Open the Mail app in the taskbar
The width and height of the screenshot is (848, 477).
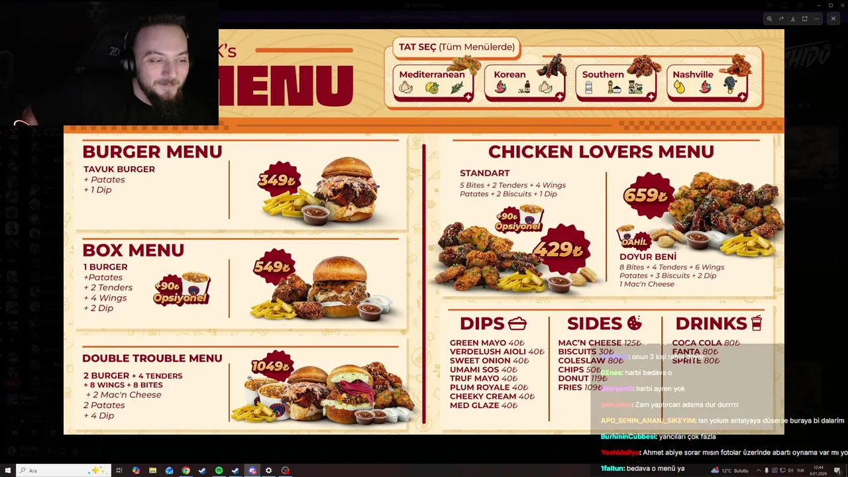point(169,470)
